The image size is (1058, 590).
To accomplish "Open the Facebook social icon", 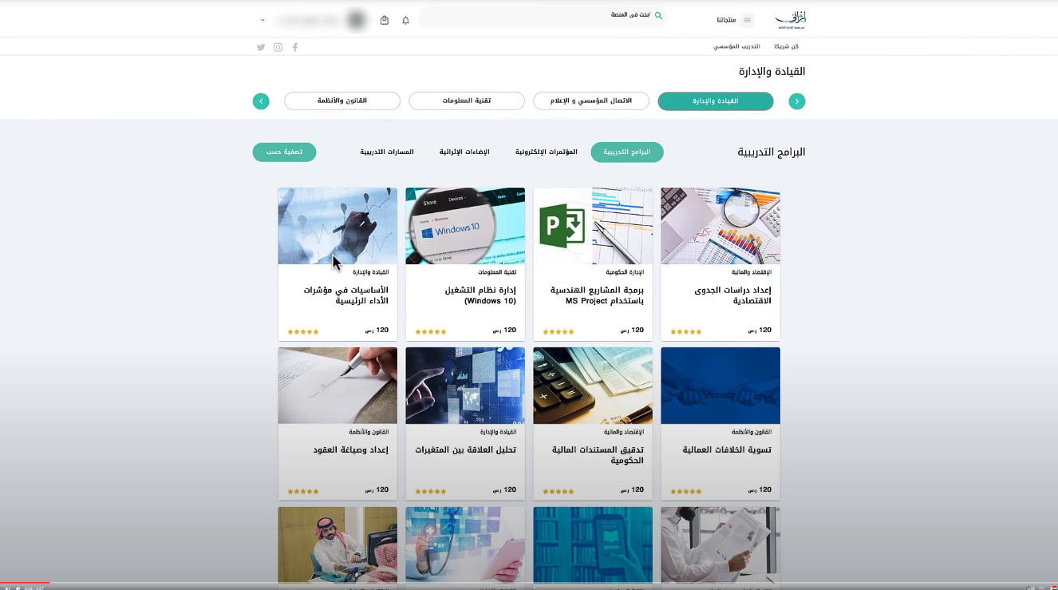I will coord(295,47).
